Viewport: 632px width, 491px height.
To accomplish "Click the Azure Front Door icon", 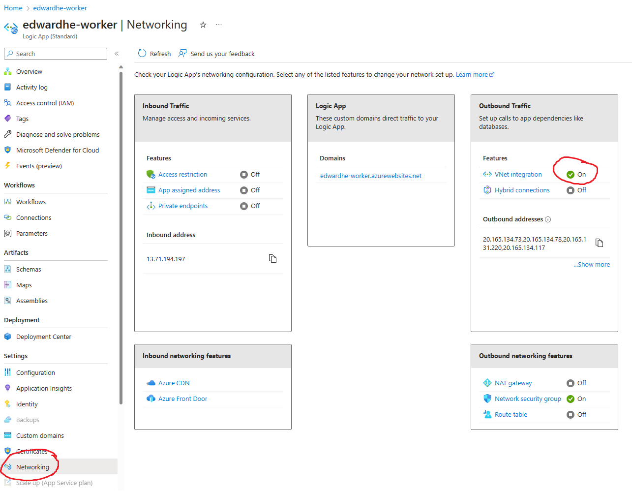I will pos(151,399).
